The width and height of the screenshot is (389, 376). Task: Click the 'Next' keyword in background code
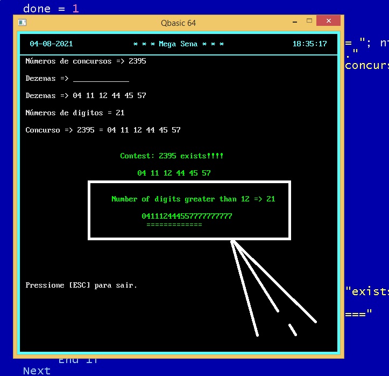tap(37, 371)
